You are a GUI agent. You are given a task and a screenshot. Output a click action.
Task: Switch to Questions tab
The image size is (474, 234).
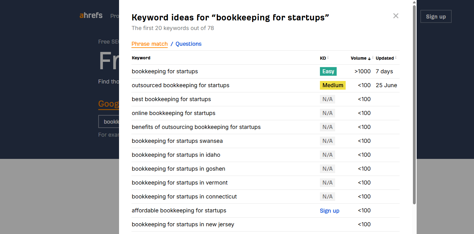pyautogui.click(x=188, y=44)
